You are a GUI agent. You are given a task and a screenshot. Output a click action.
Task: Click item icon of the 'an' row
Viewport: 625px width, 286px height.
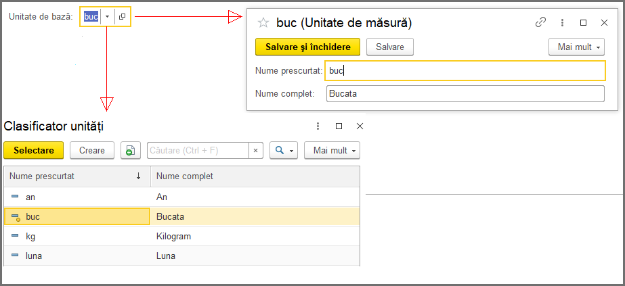[x=15, y=196]
